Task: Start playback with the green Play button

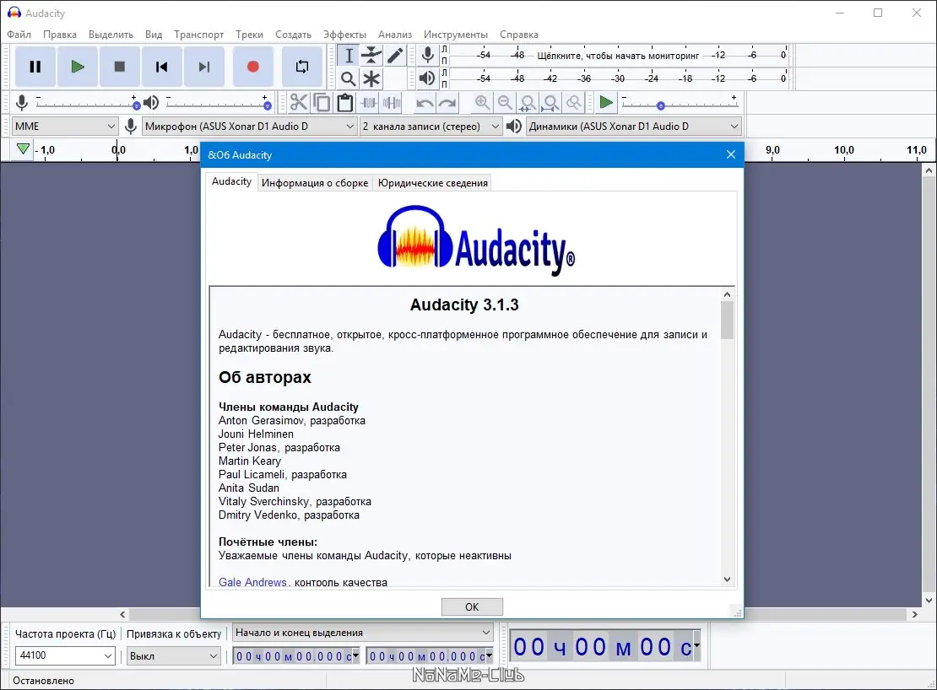Action: tap(77, 67)
